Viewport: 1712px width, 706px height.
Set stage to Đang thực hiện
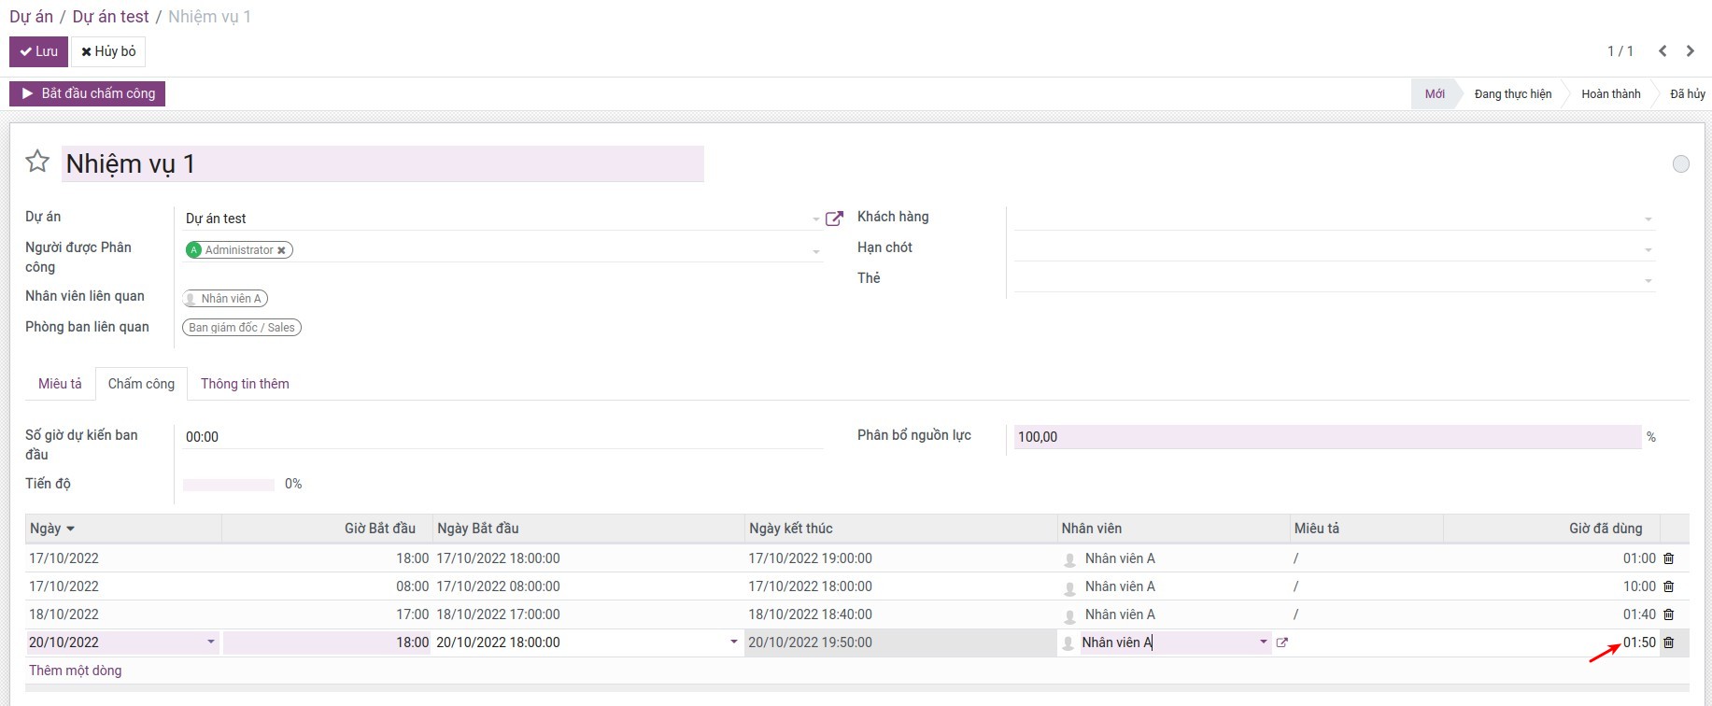[x=1512, y=94]
